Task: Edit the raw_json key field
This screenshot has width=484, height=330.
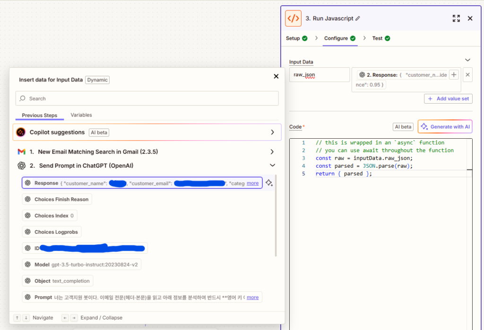Action: pyautogui.click(x=319, y=74)
